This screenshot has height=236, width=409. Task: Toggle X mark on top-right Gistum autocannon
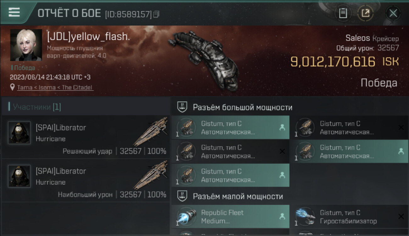pyautogui.click(x=401, y=127)
